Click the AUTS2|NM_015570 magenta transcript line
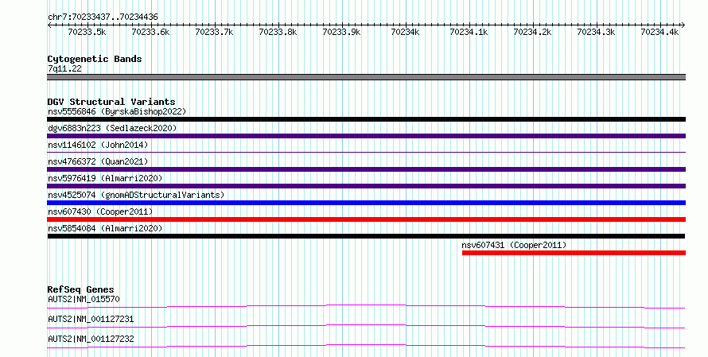 [x=366, y=306]
